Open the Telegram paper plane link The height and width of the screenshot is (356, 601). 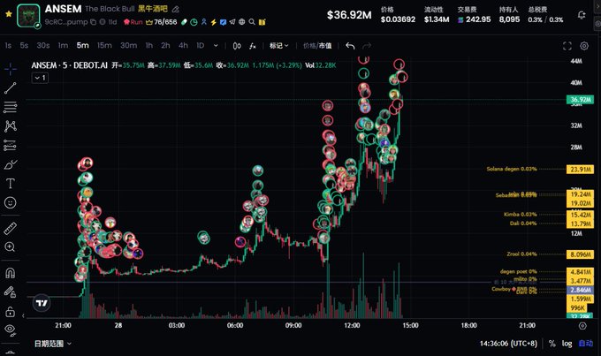(x=232, y=22)
